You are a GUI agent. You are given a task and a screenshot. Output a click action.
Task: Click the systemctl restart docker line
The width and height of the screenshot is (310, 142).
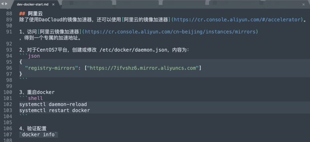click(55, 110)
